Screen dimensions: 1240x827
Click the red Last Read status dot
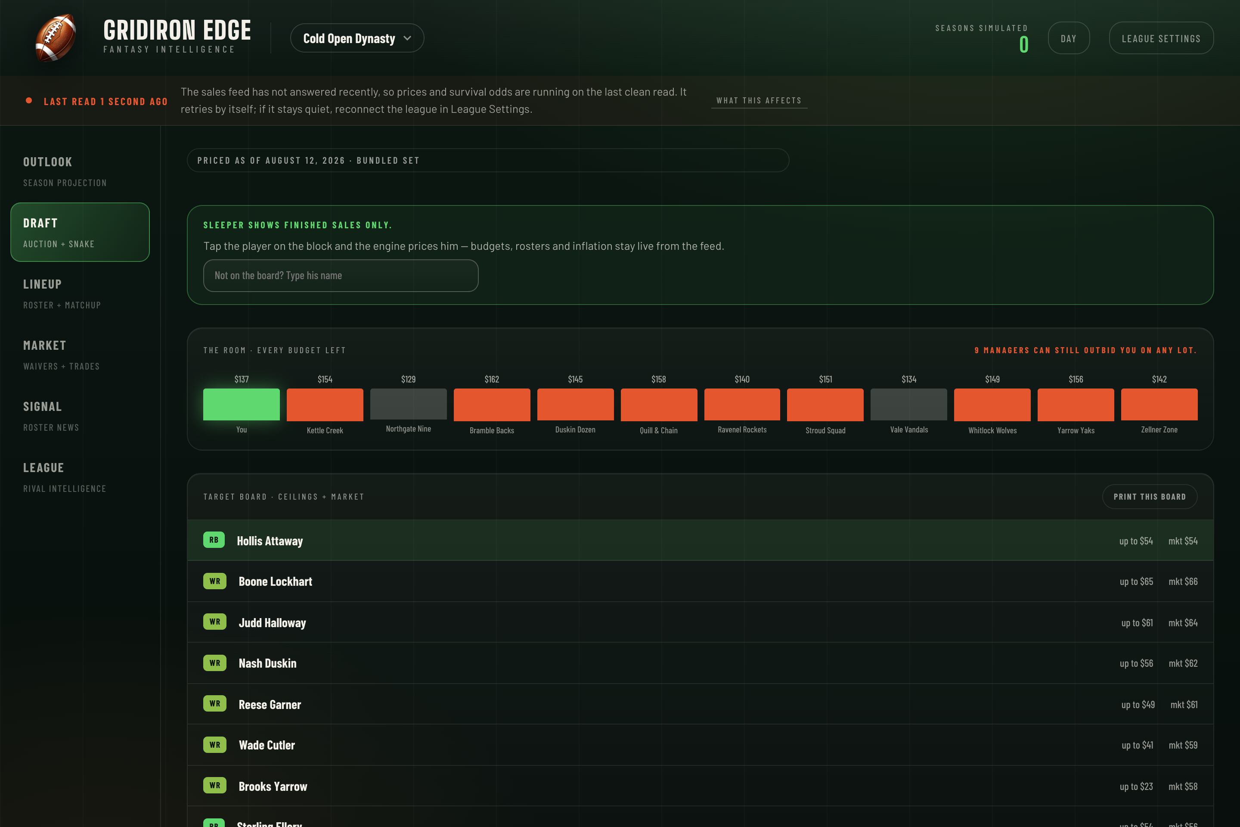tap(29, 100)
